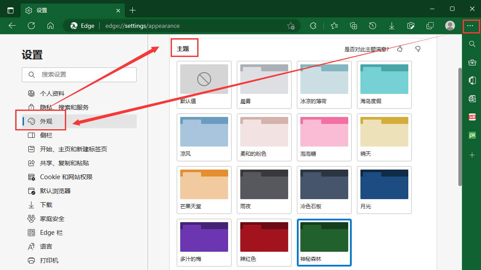Open sidebar Search magnifier icon

[x=472, y=44]
